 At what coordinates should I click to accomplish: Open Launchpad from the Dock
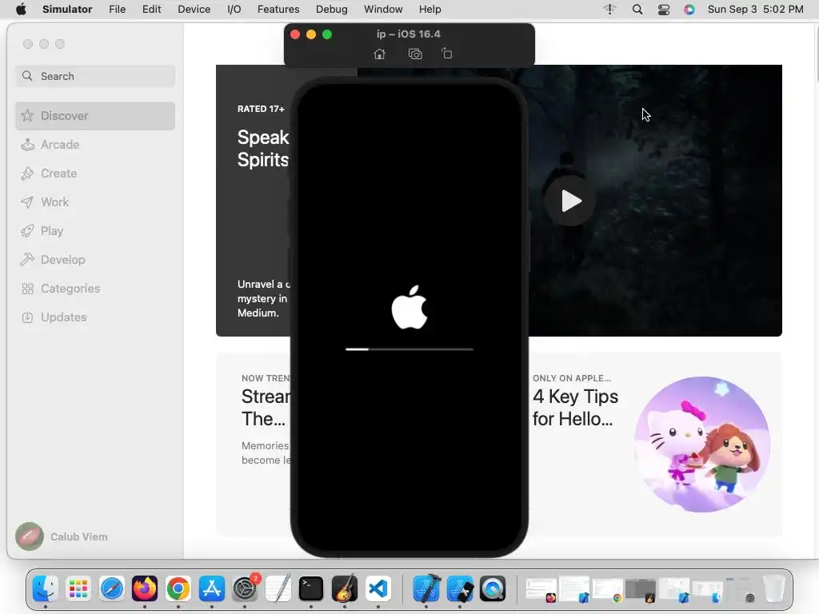pos(78,589)
